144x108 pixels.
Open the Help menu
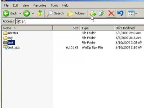[65, 5]
